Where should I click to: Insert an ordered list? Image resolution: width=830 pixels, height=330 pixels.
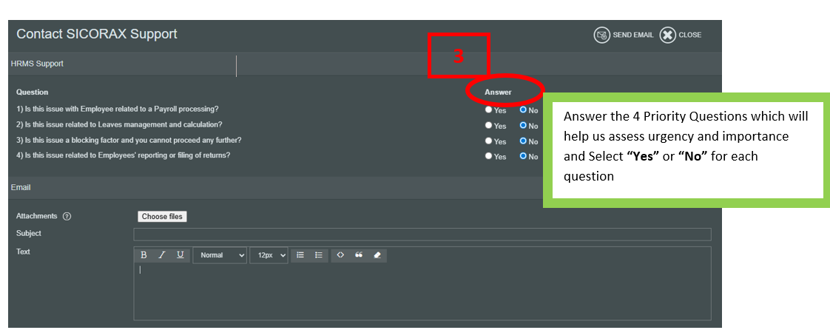coord(300,255)
